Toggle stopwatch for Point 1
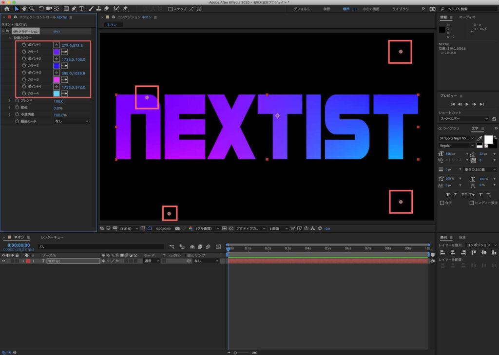 24,45
